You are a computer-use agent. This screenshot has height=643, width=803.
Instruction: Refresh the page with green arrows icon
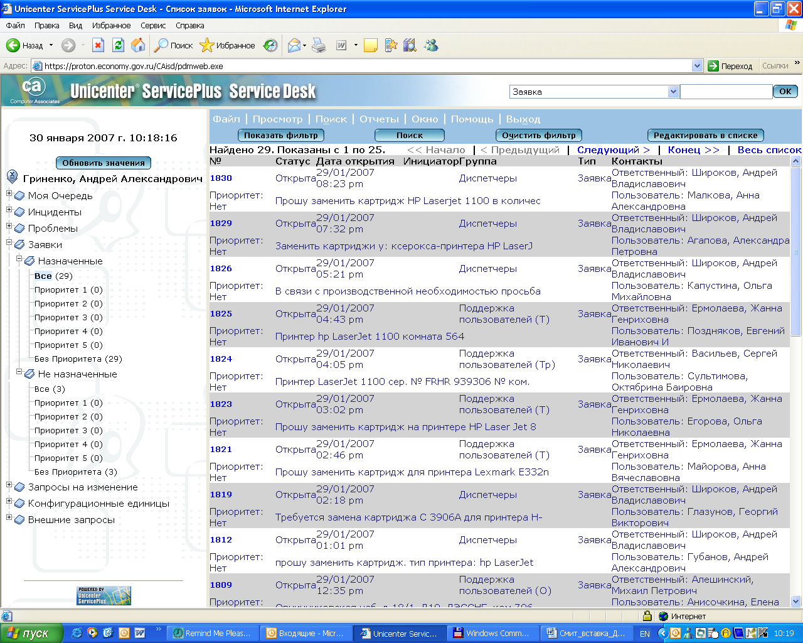[118, 45]
